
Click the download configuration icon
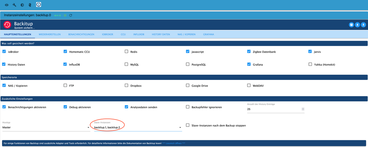[363, 25]
